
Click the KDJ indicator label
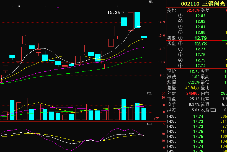coord(149,124)
